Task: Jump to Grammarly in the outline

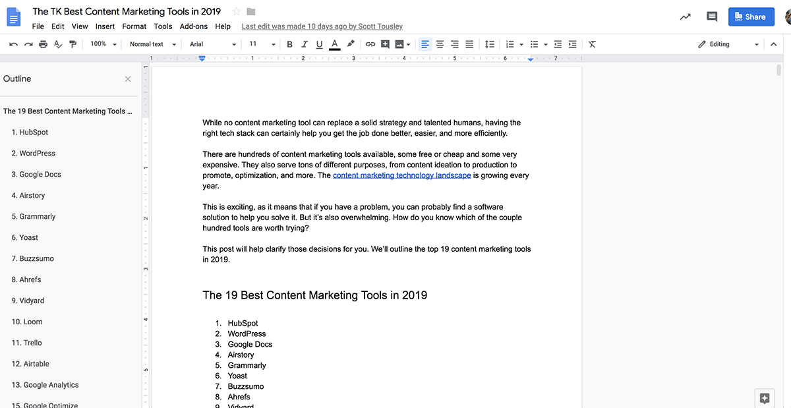Action: click(x=34, y=216)
